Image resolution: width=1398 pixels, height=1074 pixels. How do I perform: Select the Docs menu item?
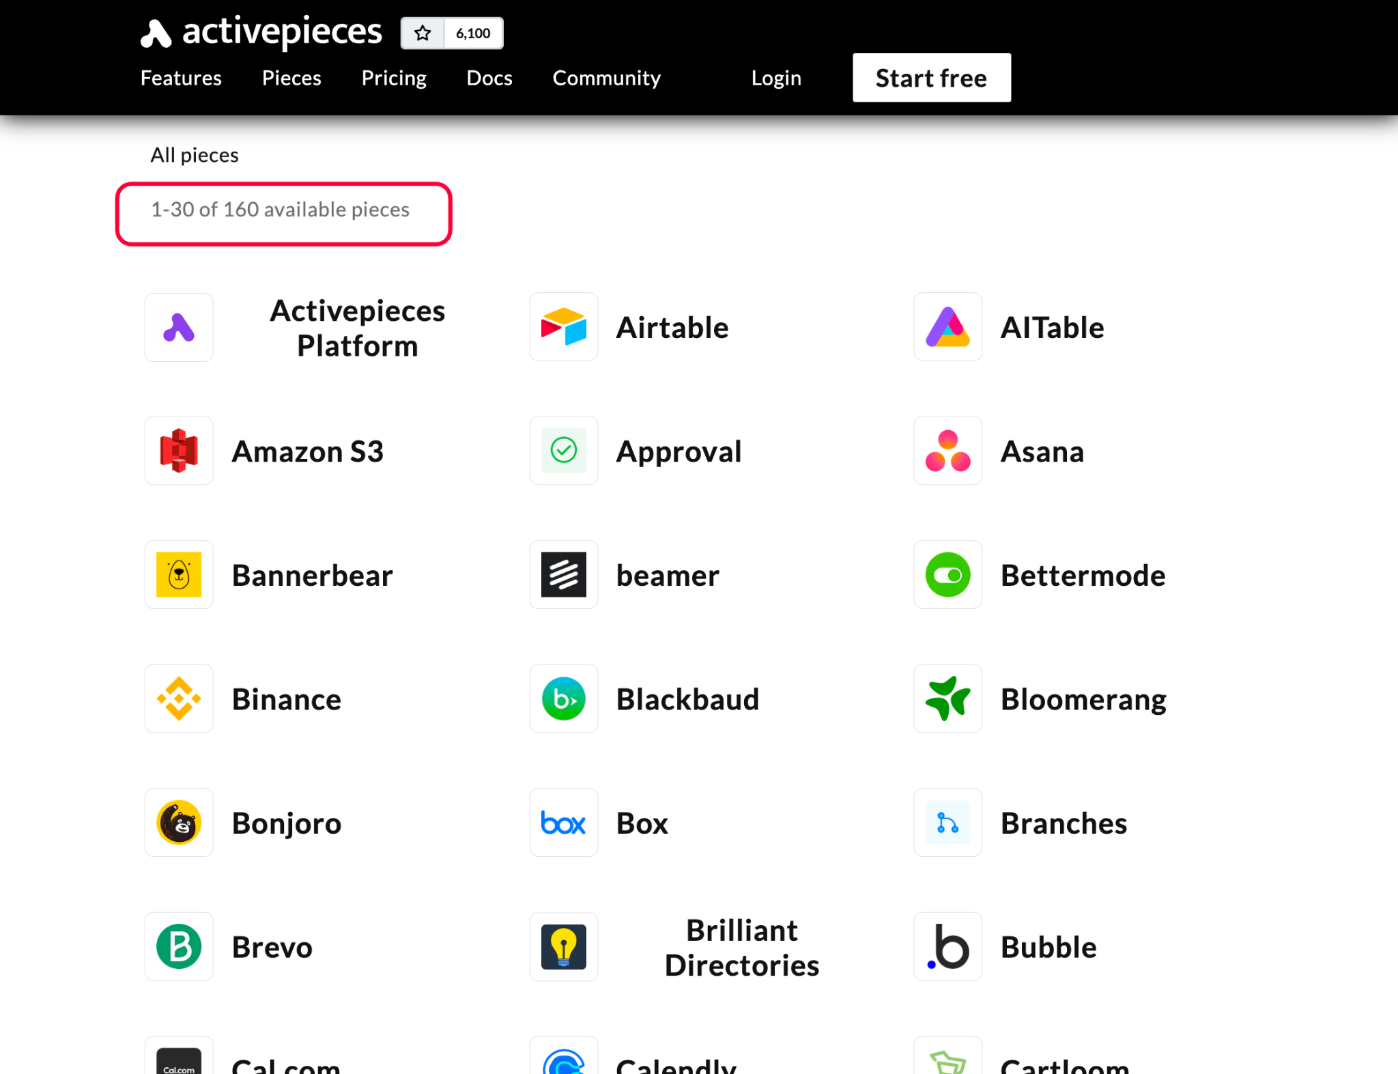pos(490,76)
